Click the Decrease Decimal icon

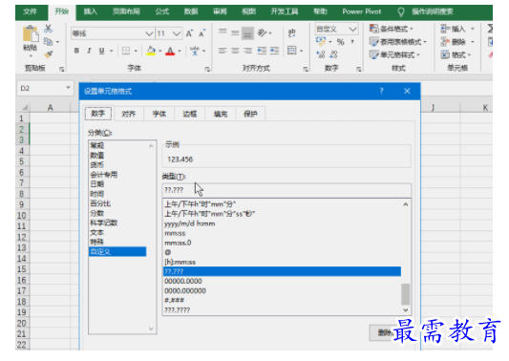pyautogui.click(x=333, y=54)
